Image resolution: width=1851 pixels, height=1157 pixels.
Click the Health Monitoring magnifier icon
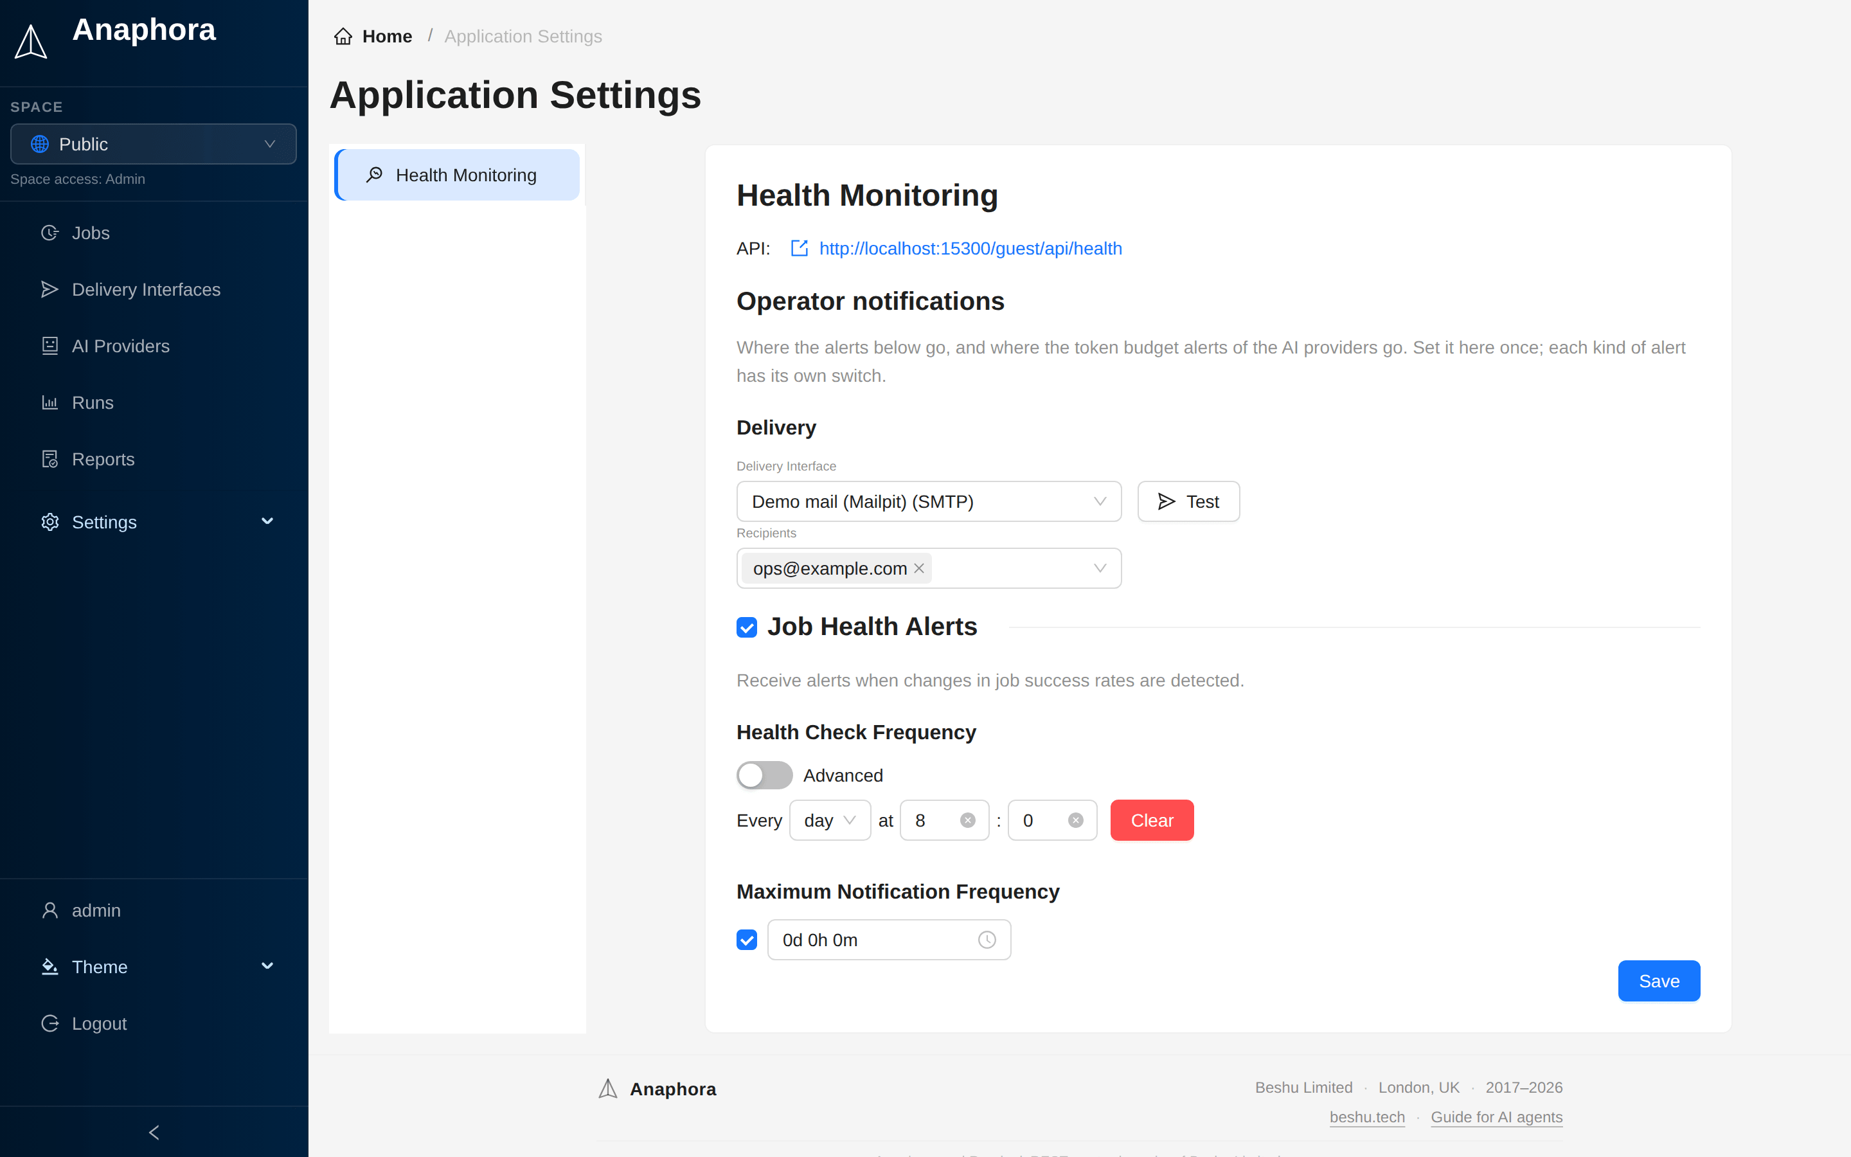375,174
